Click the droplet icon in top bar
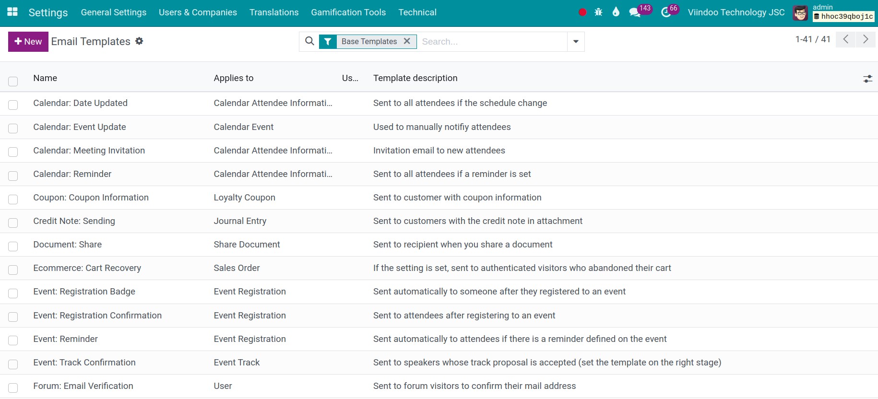Viewport: 878px width, 399px height. (x=616, y=12)
